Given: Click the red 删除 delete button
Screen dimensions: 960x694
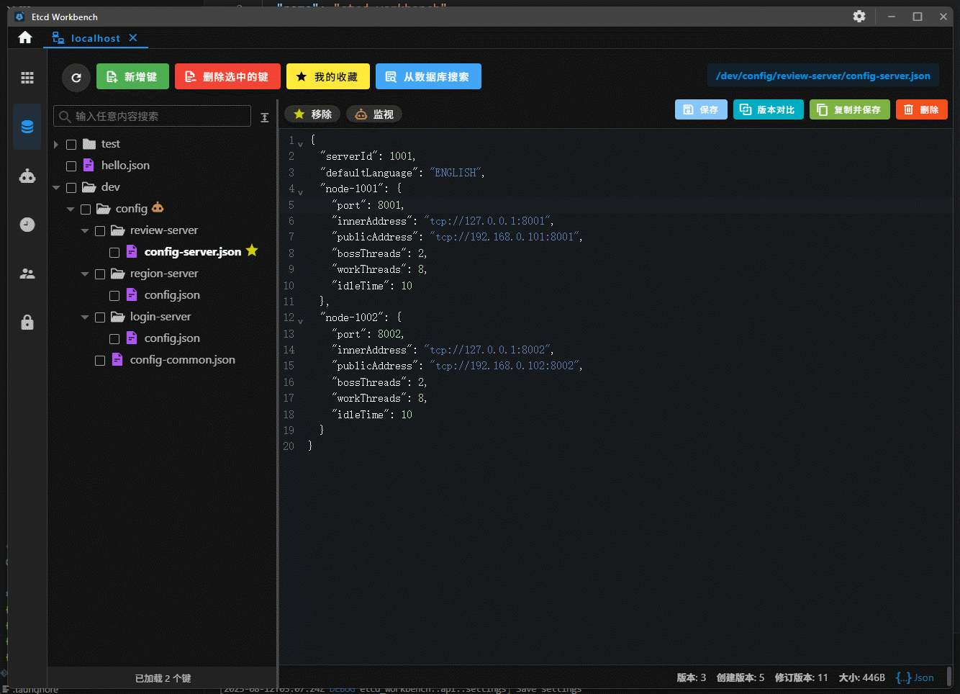Looking at the screenshot, I should coord(922,109).
